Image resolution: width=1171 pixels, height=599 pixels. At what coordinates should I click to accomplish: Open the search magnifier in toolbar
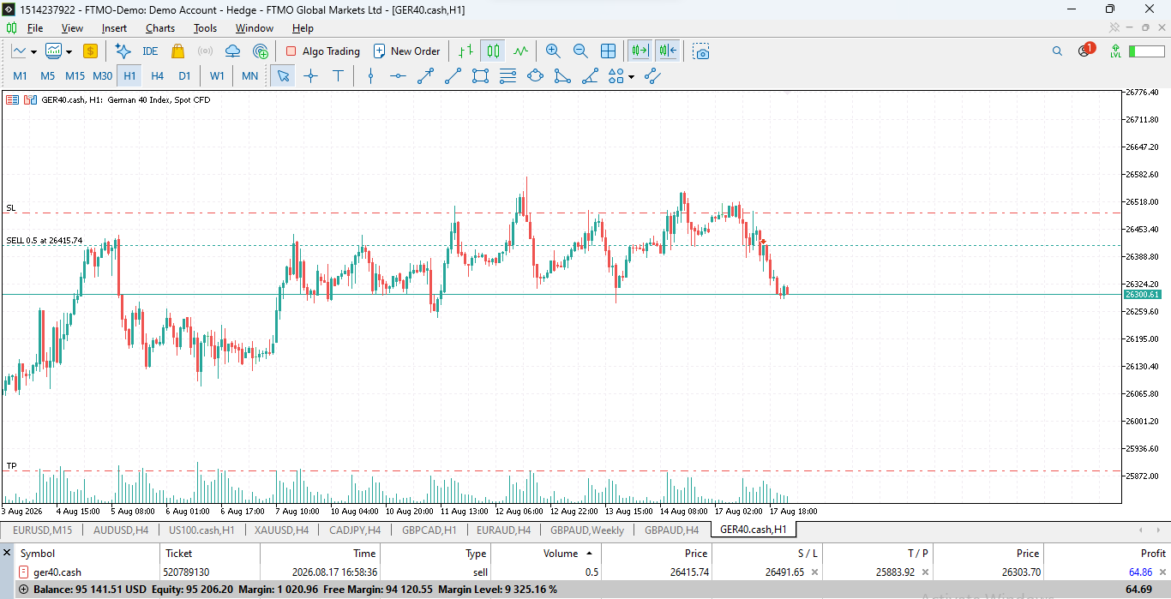1057,51
